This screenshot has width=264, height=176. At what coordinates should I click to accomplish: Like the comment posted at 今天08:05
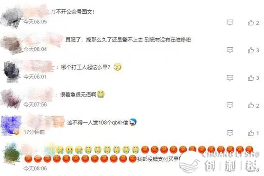(253, 23)
